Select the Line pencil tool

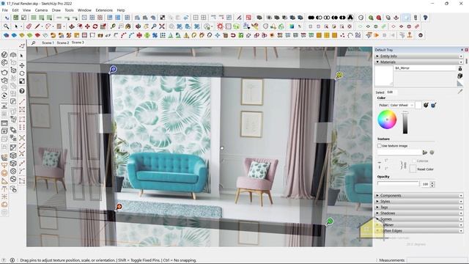pyautogui.click(x=37, y=26)
